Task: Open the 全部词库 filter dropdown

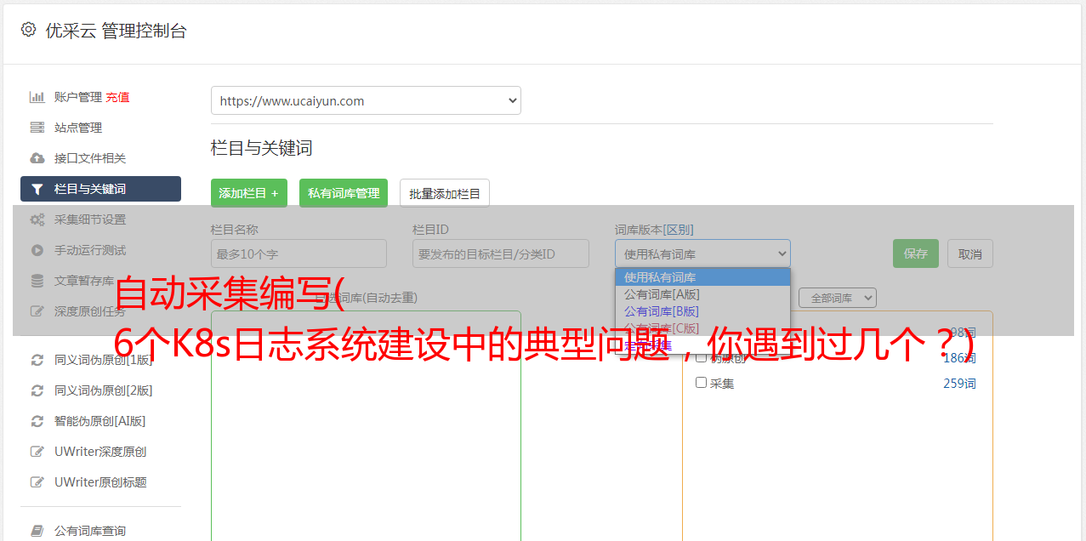Action: [x=837, y=298]
